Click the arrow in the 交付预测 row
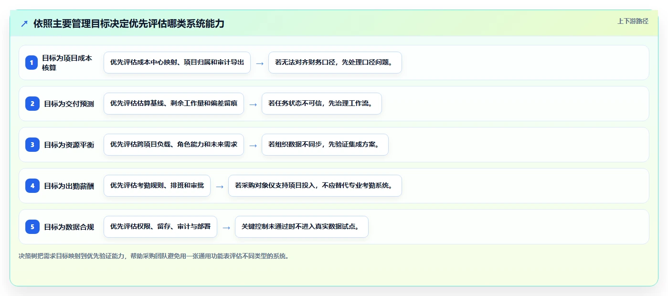The height and width of the screenshot is (296, 668). [253, 104]
